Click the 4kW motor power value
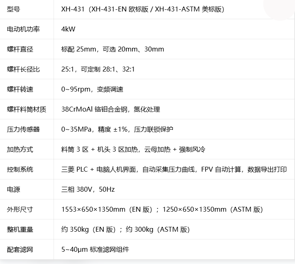Screen dimensions: 295x264 coord(68,29)
